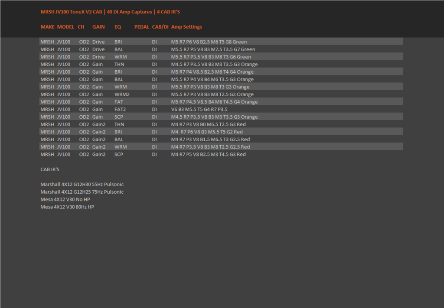The image size is (444, 308).
Task: Select "M5.5 R7 P3 V8 B3 M8 T3 G3 Orange"
Action: (210, 87)
